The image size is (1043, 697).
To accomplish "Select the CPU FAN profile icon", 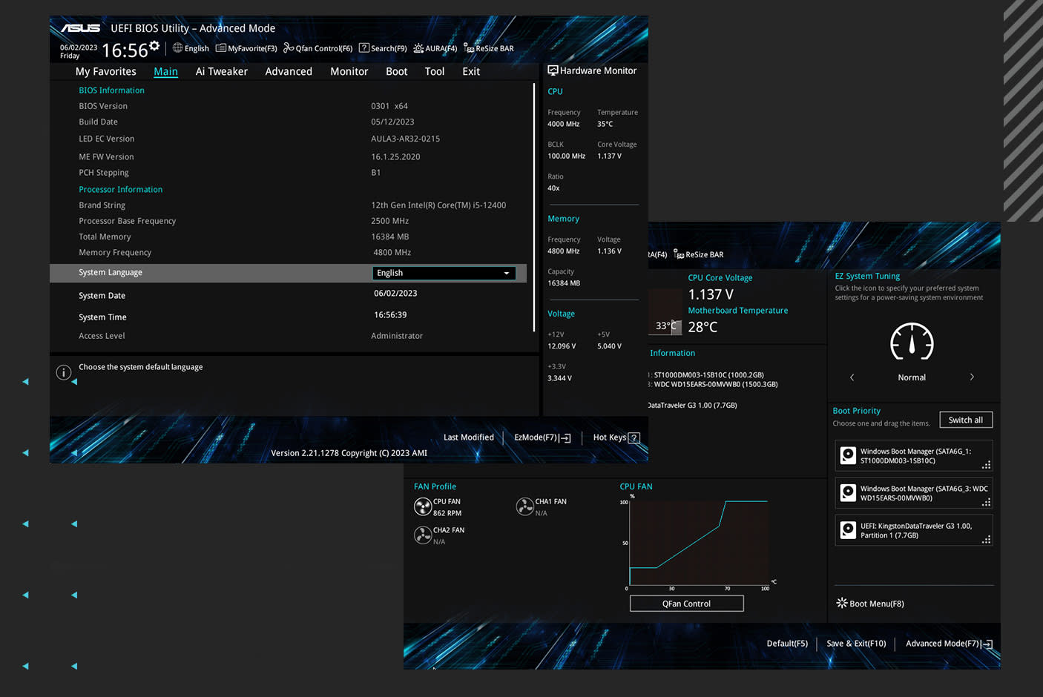I will pos(423,506).
